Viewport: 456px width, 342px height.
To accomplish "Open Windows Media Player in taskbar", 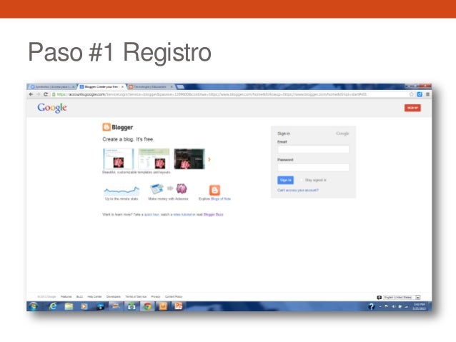I will (x=84, y=306).
